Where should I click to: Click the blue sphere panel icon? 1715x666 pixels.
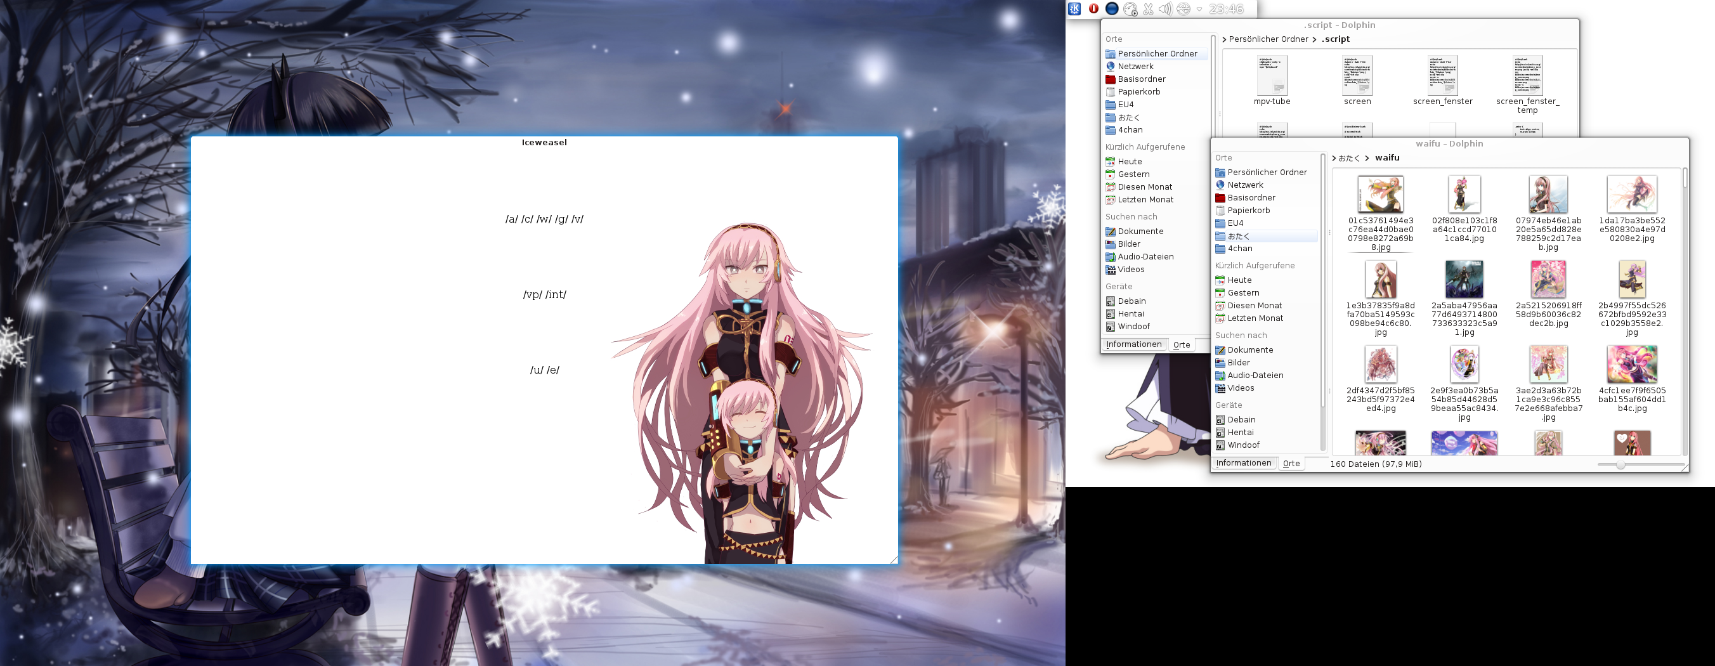point(1112,9)
